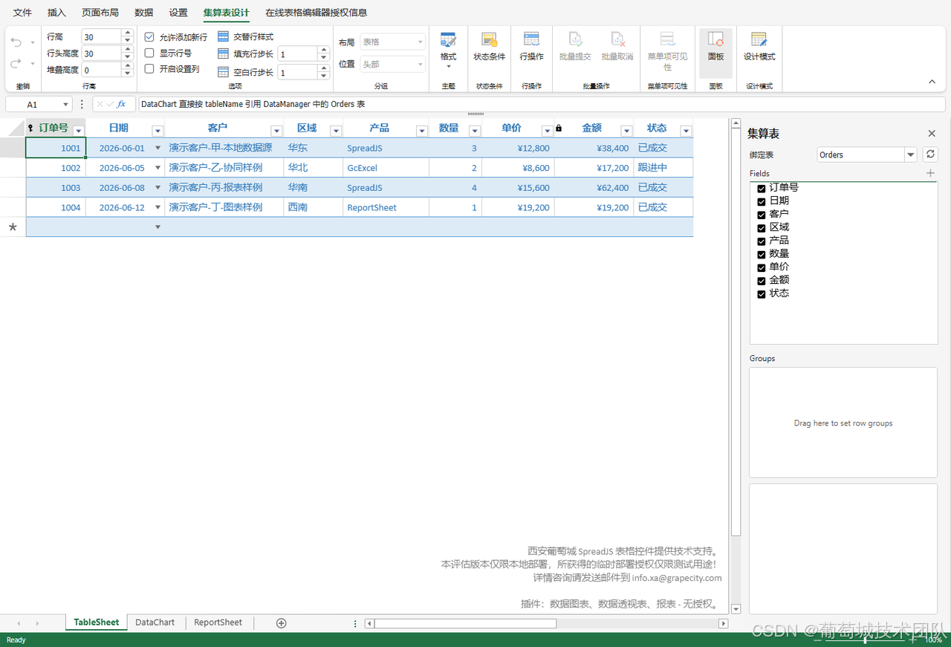Open the 产品 column filter

(421, 131)
